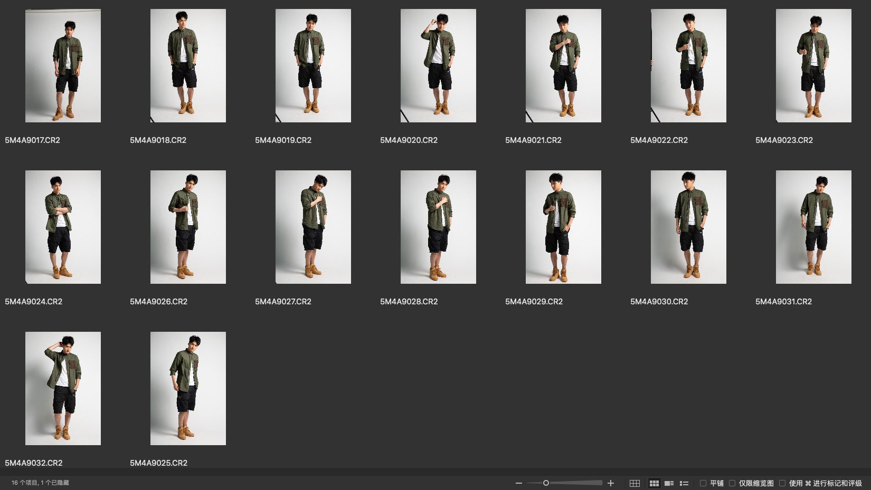
Task: Click the 5M4A9025.CR2 filename label
Action: pos(158,463)
